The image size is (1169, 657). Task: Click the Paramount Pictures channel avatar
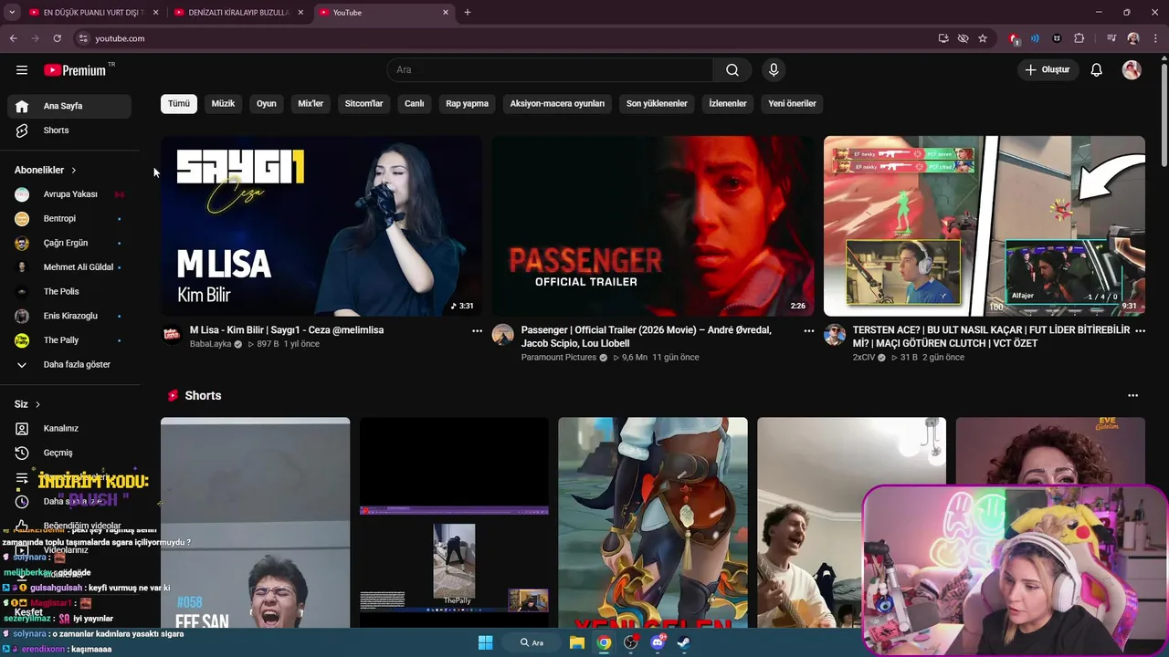(x=503, y=335)
